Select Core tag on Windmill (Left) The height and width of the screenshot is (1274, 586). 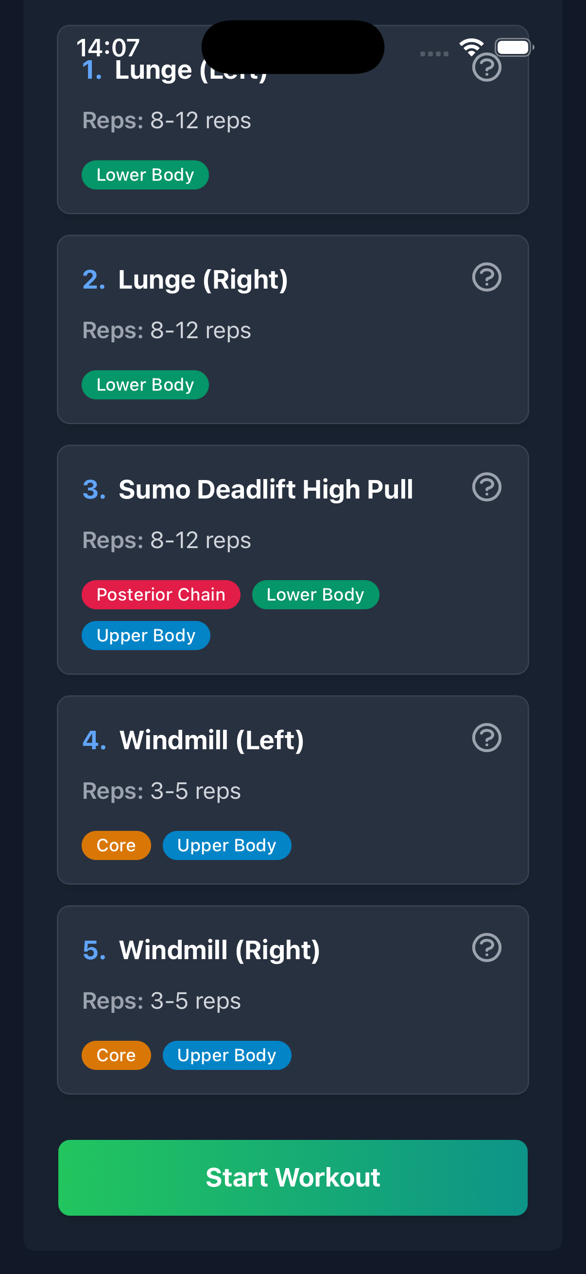(x=116, y=845)
